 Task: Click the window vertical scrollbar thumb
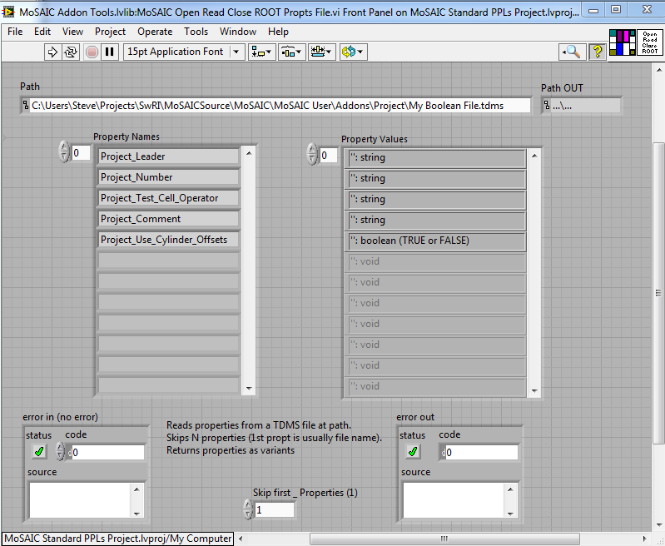pyautogui.click(x=658, y=293)
